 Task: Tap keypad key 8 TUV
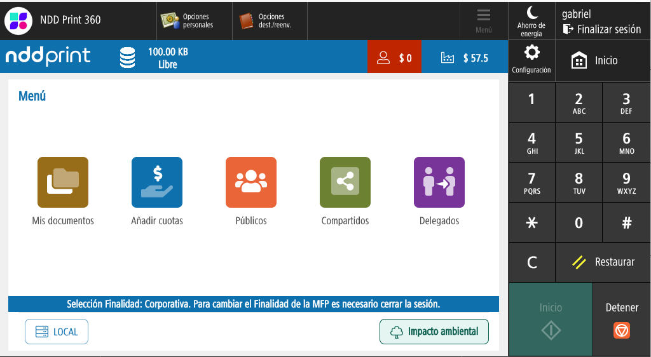tap(579, 182)
